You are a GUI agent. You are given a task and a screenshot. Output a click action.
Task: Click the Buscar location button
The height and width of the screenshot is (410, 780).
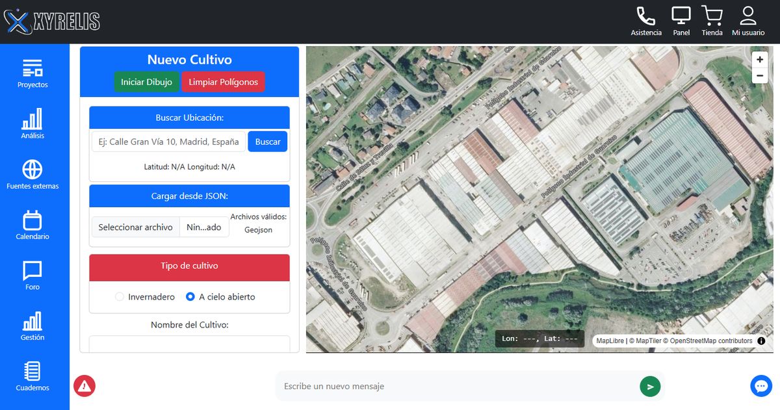click(268, 142)
